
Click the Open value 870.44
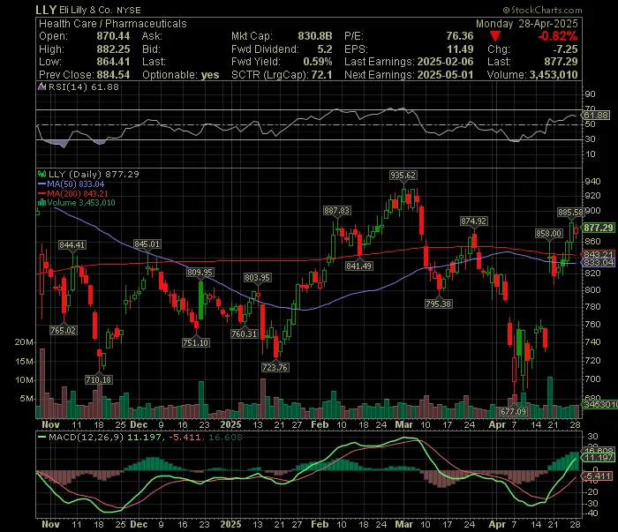pos(113,36)
